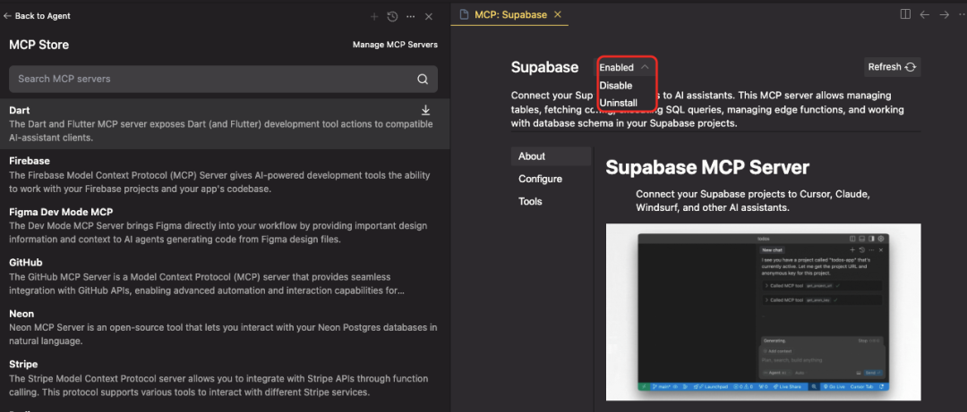Select the Dart MCP server entry
This screenshot has width=967, height=412.
pos(225,124)
